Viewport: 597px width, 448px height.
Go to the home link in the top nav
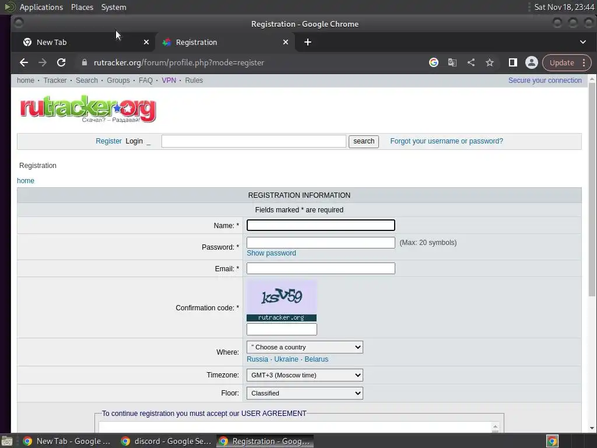pos(26,80)
